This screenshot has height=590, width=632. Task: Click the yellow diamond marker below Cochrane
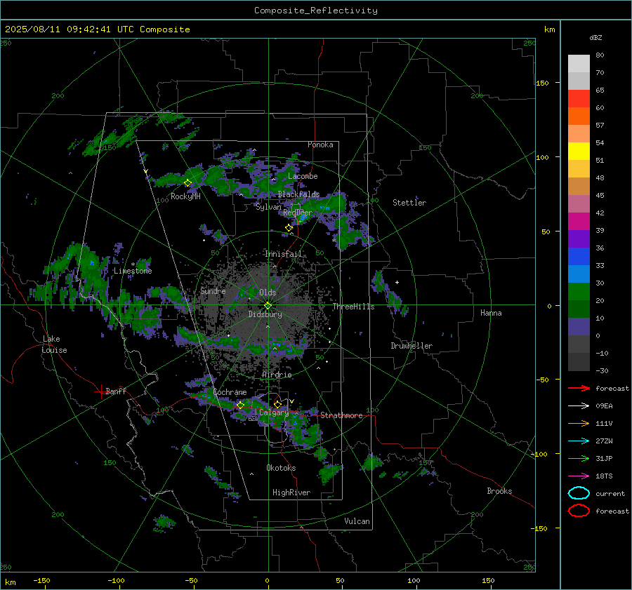pos(240,405)
